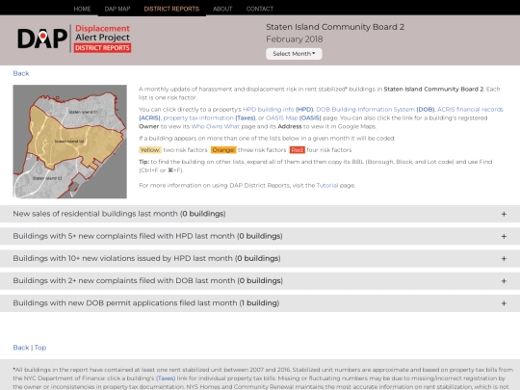
Task: Click the Yellow risk factor label
Action: 150,150
